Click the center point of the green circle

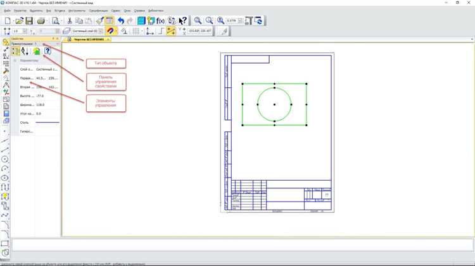click(274, 105)
